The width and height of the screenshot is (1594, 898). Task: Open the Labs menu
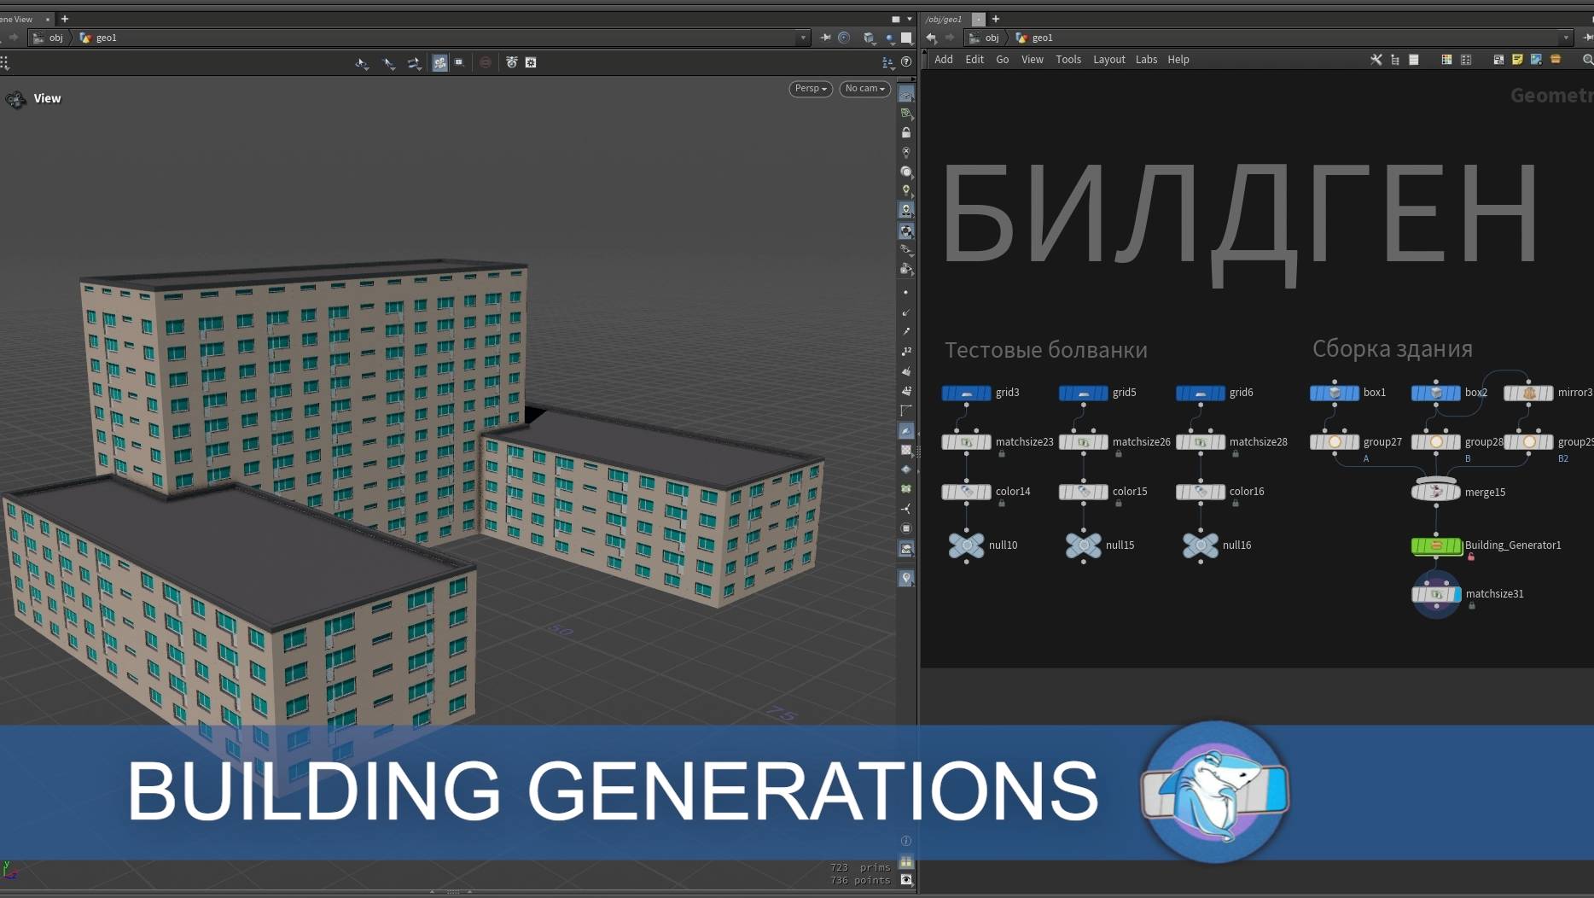1146,59
